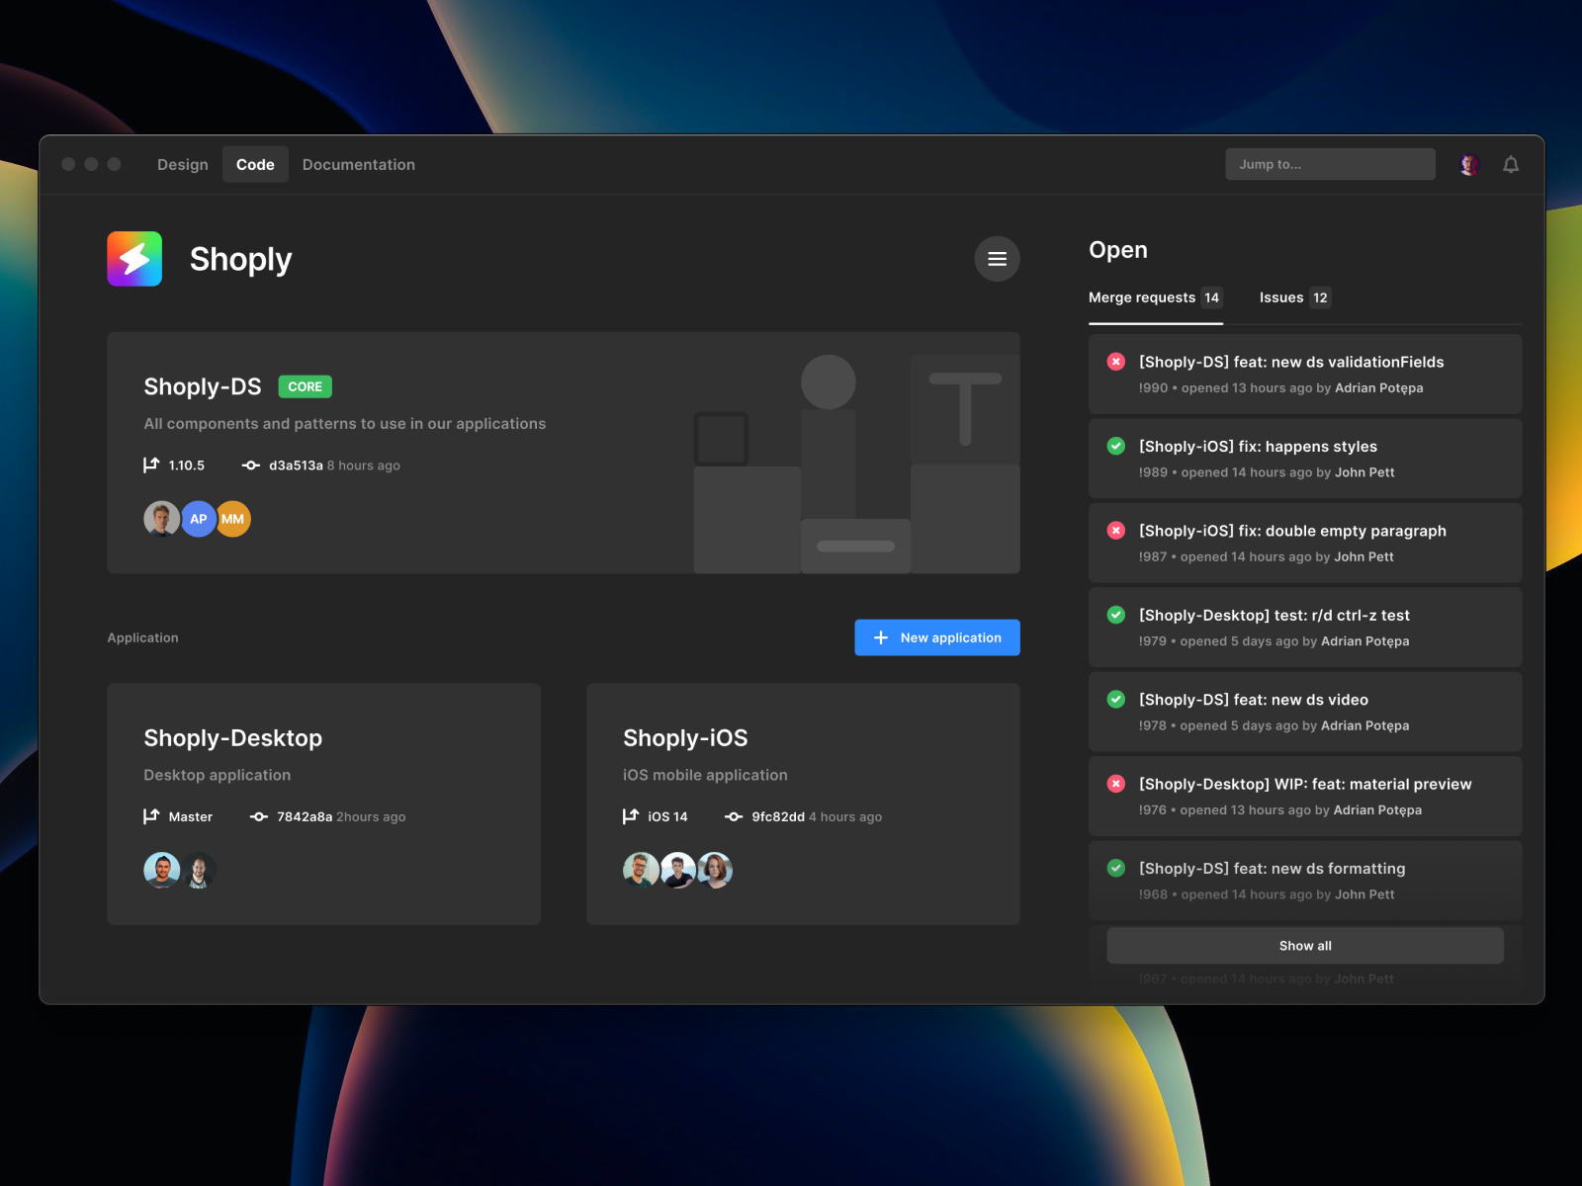Screen dimensions: 1582x1186
Task: Click the commit icon beside 7842a8a
Action: [x=259, y=816]
